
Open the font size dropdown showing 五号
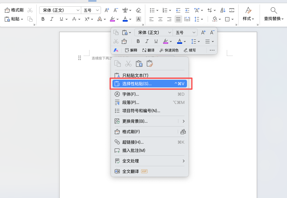(90, 10)
